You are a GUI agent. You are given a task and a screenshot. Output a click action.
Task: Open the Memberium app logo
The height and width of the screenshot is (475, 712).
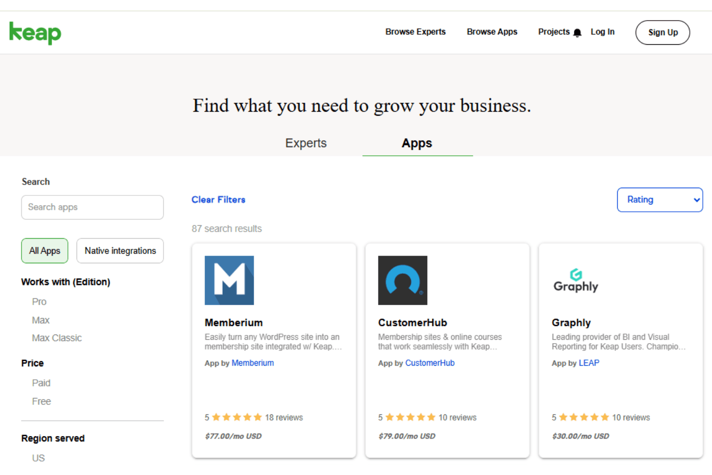point(229,280)
